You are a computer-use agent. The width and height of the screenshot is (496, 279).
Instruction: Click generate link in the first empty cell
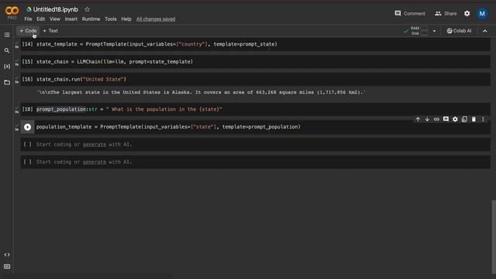(x=95, y=144)
